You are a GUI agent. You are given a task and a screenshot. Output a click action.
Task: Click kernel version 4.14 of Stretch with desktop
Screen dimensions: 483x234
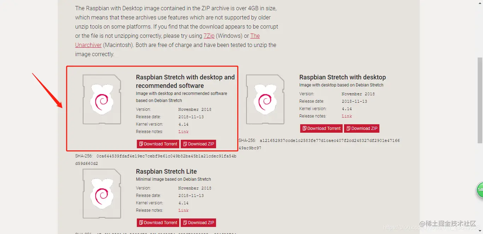click(347, 109)
